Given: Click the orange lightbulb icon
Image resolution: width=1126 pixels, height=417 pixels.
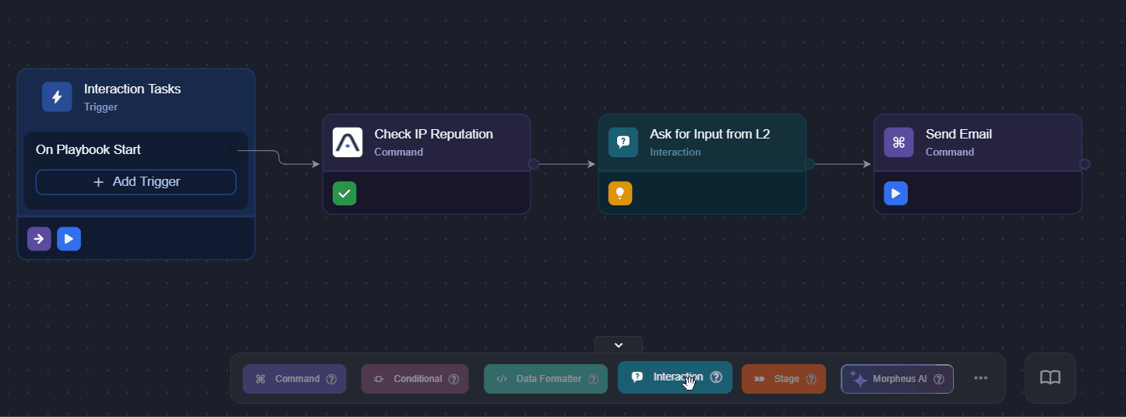Looking at the screenshot, I should (x=620, y=193).
